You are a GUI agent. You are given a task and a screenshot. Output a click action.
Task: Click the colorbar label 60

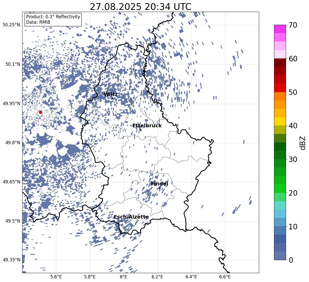coord(293,59)
